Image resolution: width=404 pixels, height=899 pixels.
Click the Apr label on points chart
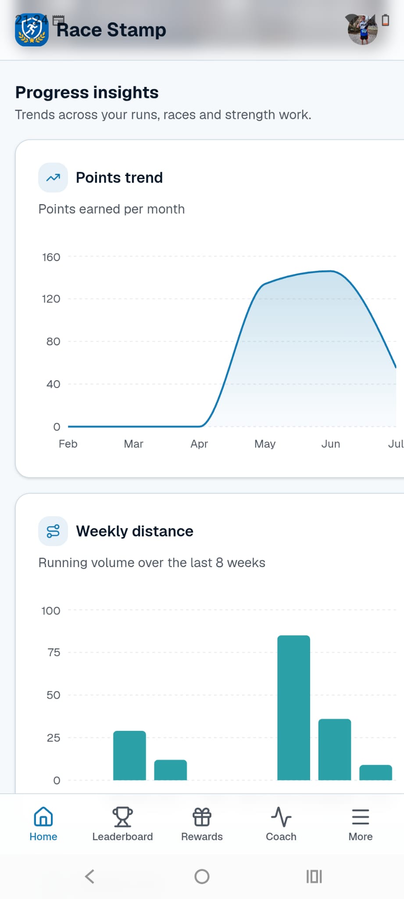coord(199,444)
